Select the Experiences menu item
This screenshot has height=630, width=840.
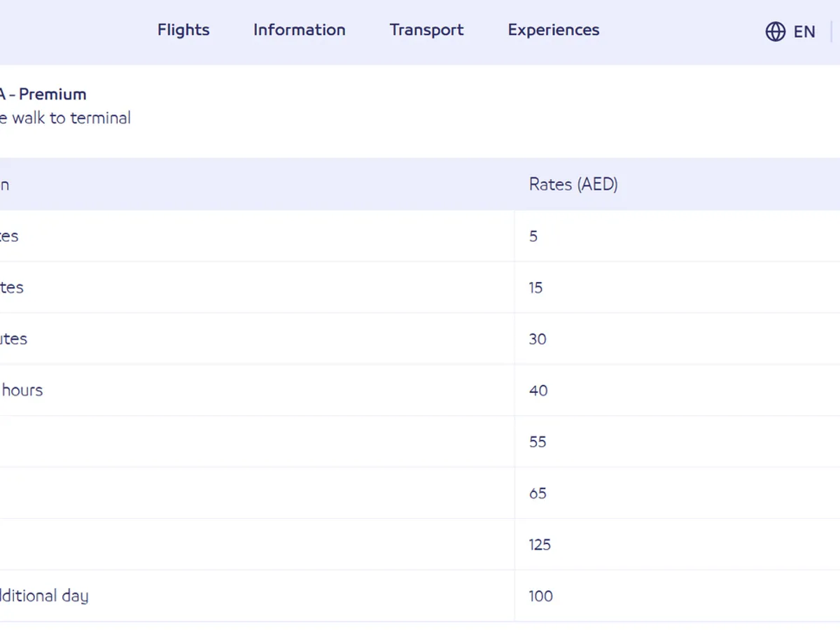pos(554,30)
